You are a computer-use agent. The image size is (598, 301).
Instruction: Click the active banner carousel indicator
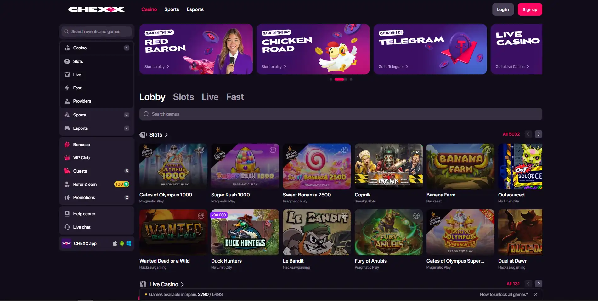(x=340, y=79)
